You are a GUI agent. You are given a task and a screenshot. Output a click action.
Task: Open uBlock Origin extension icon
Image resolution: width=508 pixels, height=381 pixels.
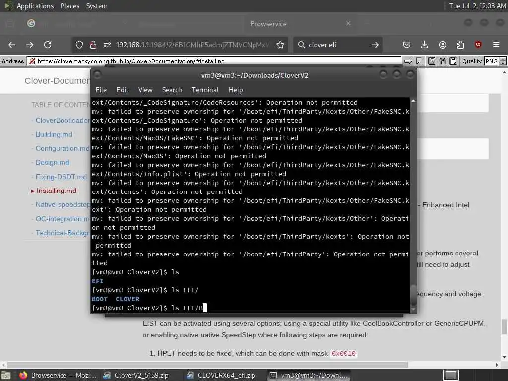(478, 45)
